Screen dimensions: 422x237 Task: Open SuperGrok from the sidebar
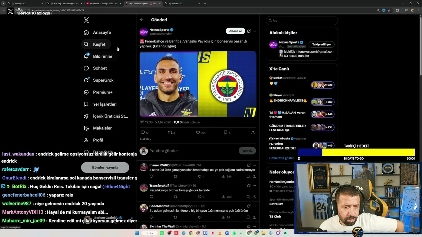[99, 80]
